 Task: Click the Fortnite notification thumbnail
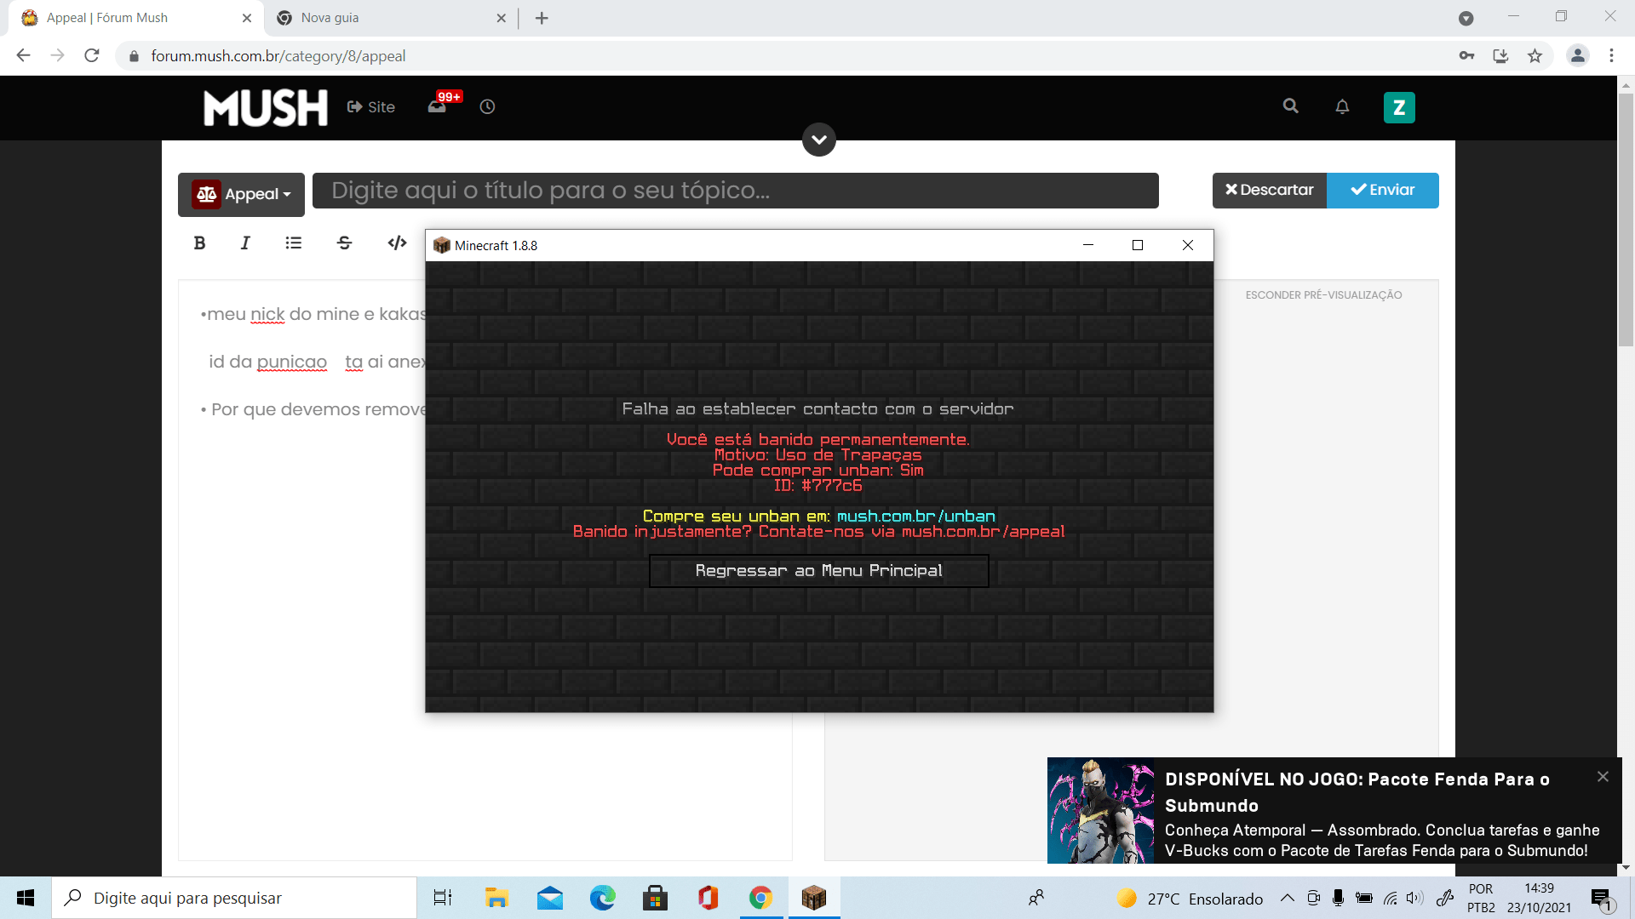[x=1101, y=811]
